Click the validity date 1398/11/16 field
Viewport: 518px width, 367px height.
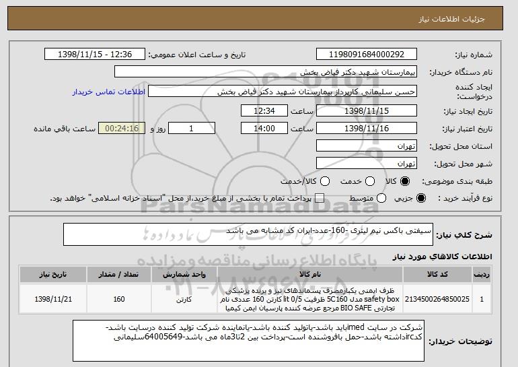pos(367,129)
